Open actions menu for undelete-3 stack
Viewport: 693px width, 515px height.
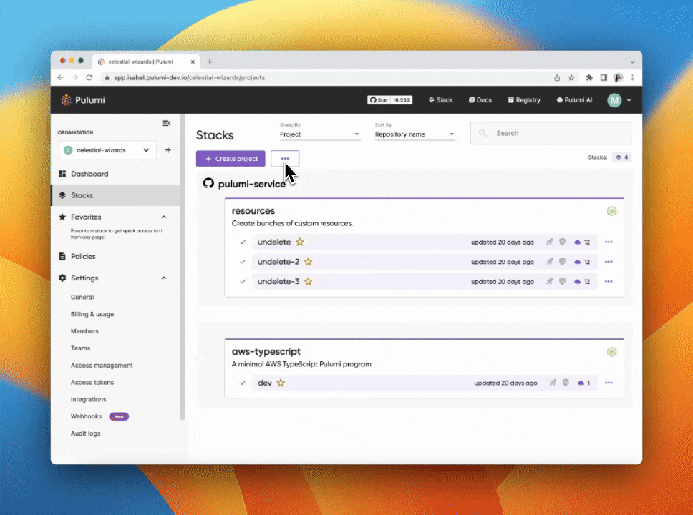[x=609, y=281]
